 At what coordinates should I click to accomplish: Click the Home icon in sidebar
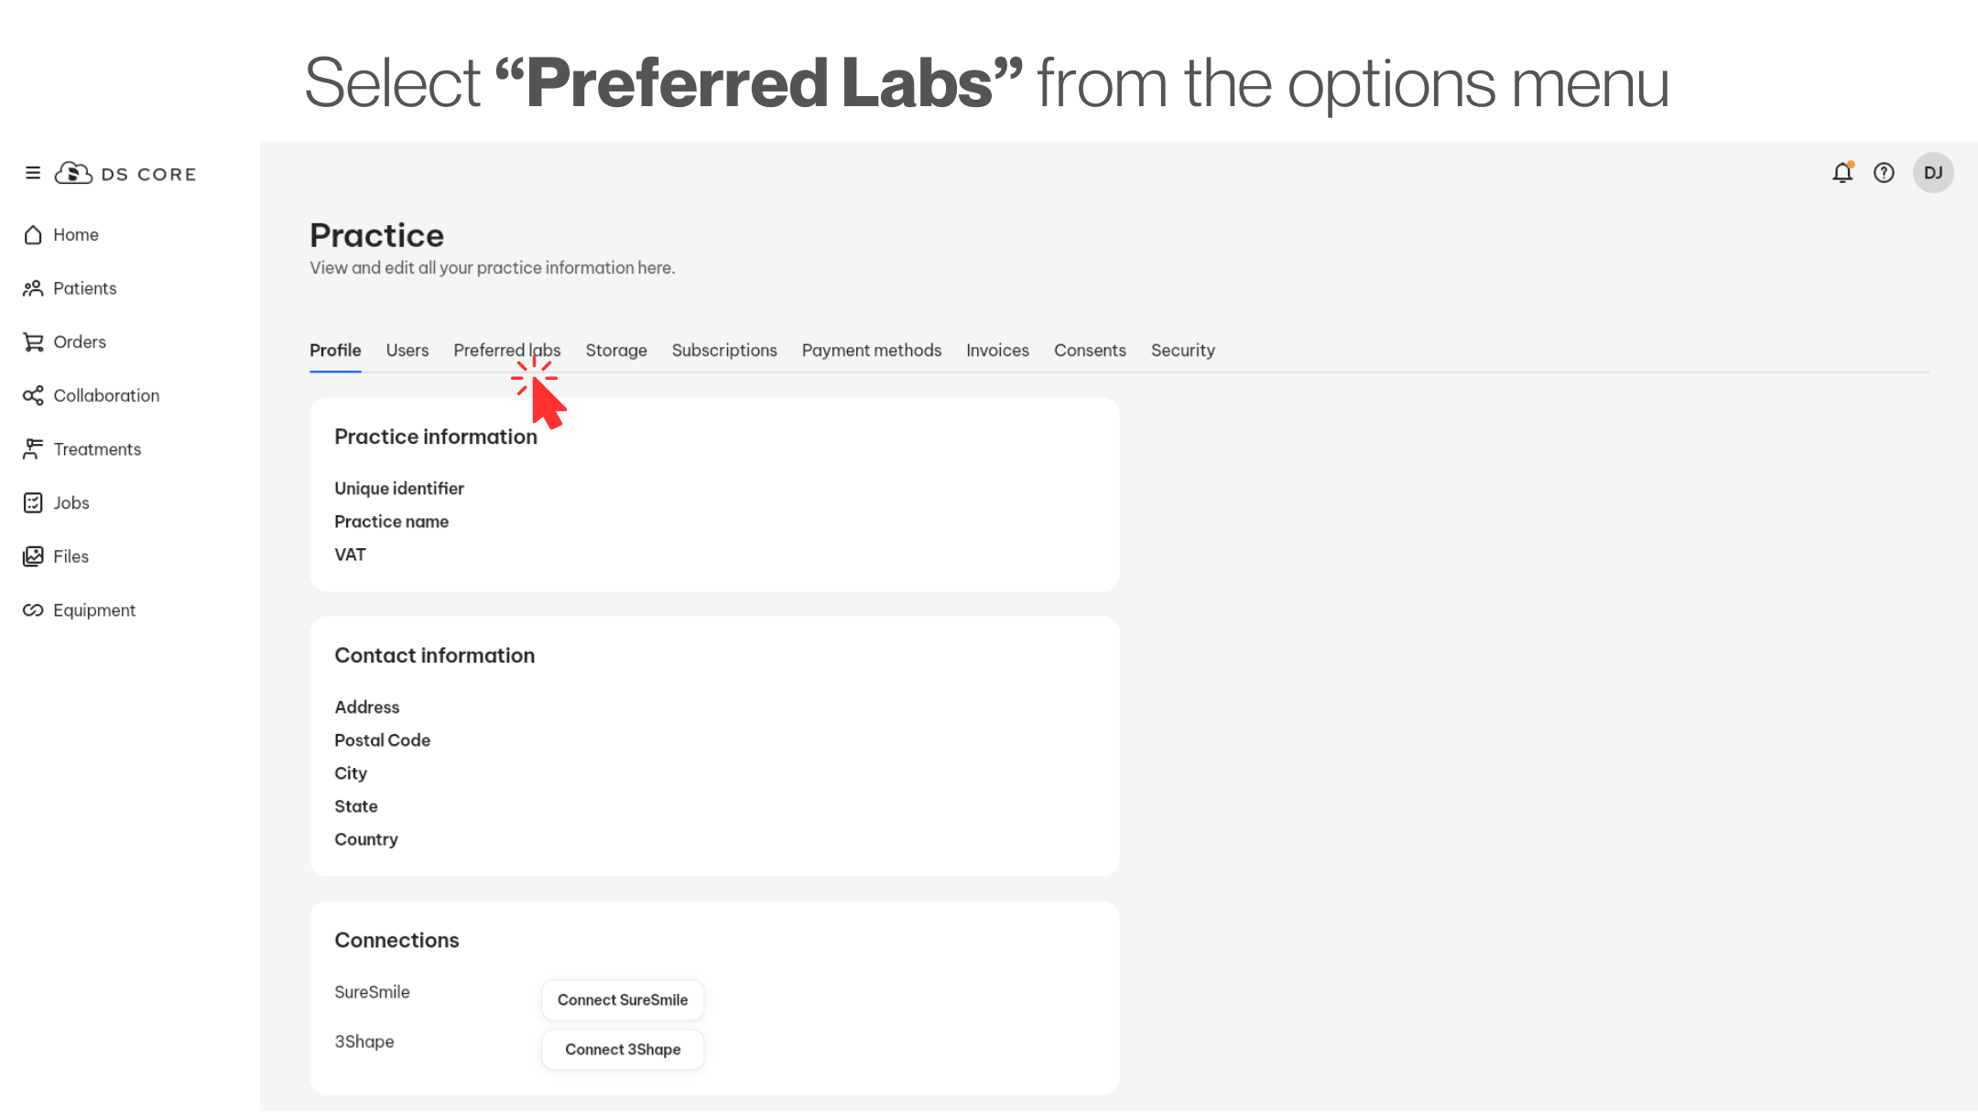(33, 234)
